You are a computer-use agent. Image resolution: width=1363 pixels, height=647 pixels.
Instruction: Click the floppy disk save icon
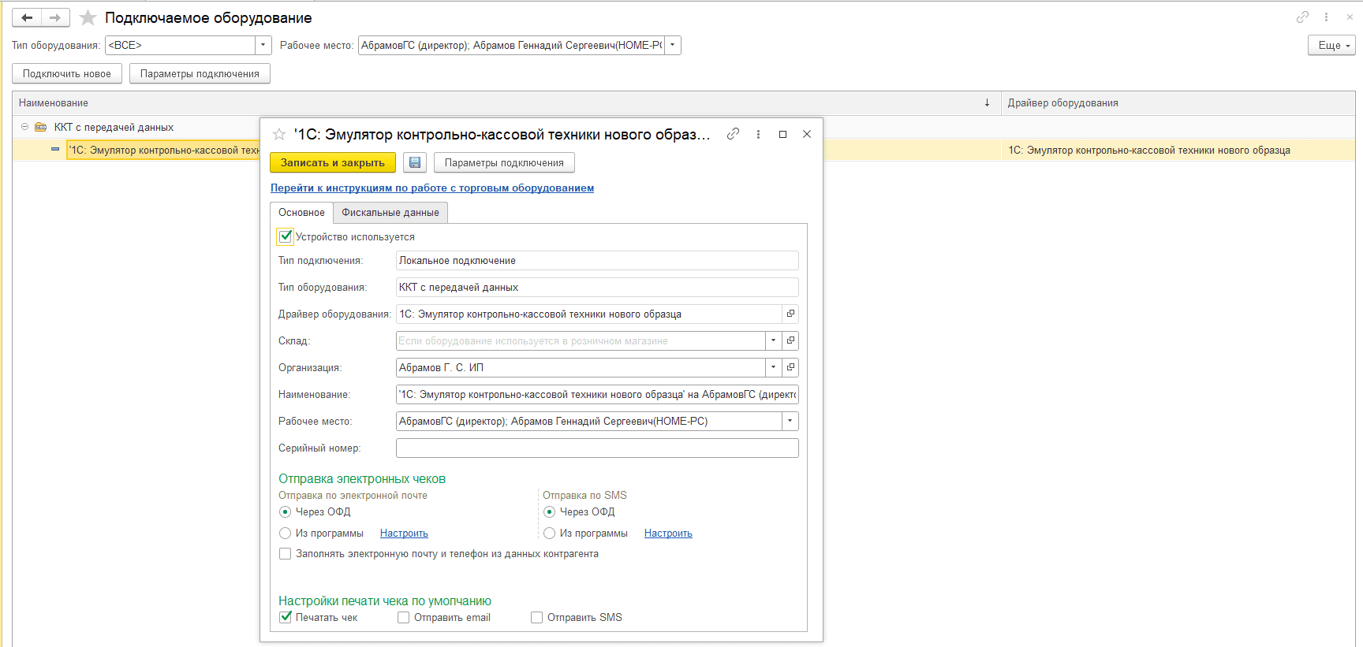click(415, 162)
